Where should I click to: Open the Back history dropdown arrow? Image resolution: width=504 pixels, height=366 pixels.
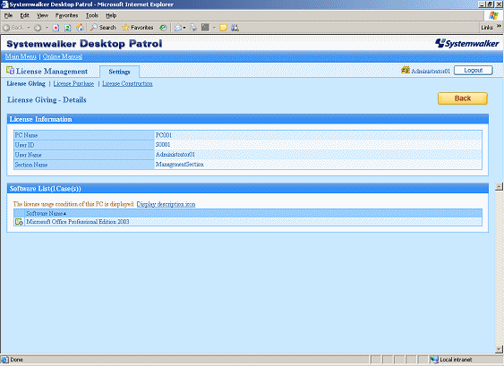click(29, 28)
